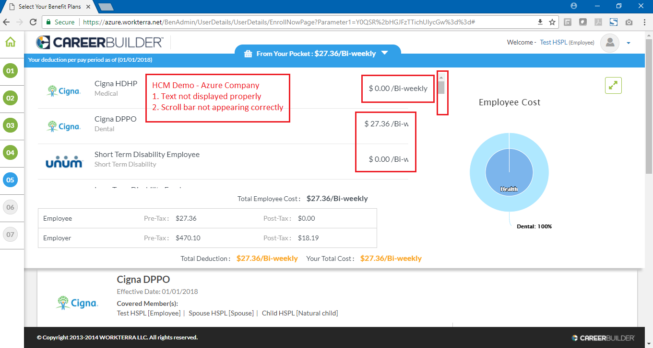
Task: Click the Cigna DPPO card heading
Action: [143, 279]
